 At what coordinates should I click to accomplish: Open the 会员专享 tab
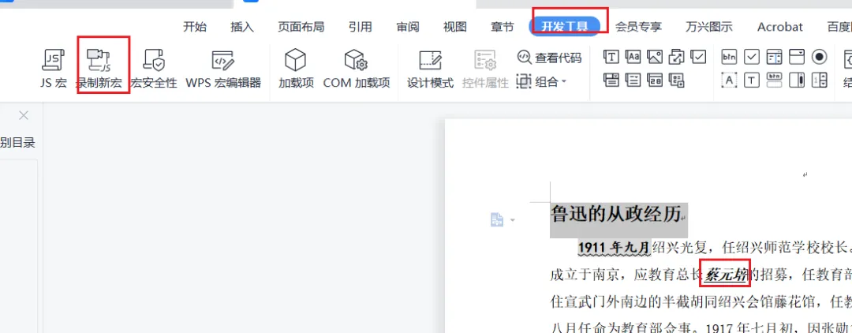coord(638,27)
